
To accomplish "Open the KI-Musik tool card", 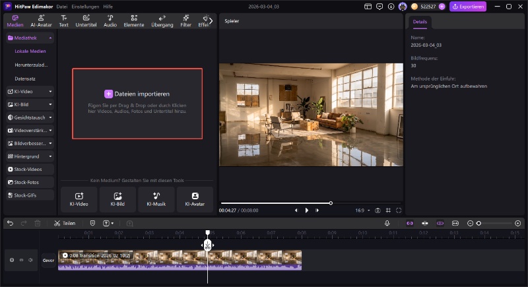I will pyautogui.click(x=156, y=199).
